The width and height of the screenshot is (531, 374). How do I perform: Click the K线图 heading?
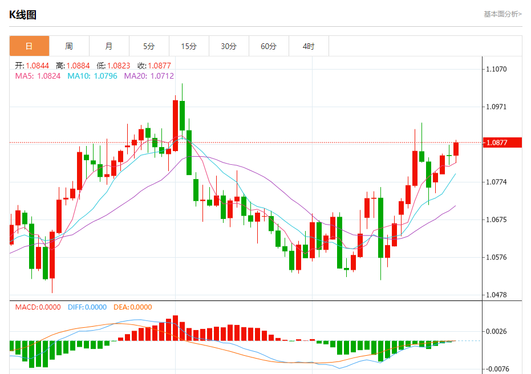click(23, 15)
